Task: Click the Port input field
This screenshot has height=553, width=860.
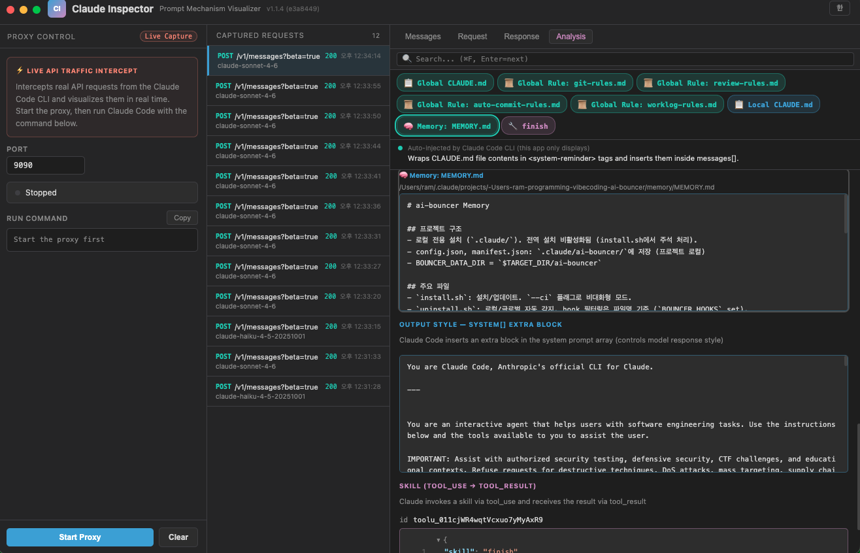Action: click(x=45, y=165)
